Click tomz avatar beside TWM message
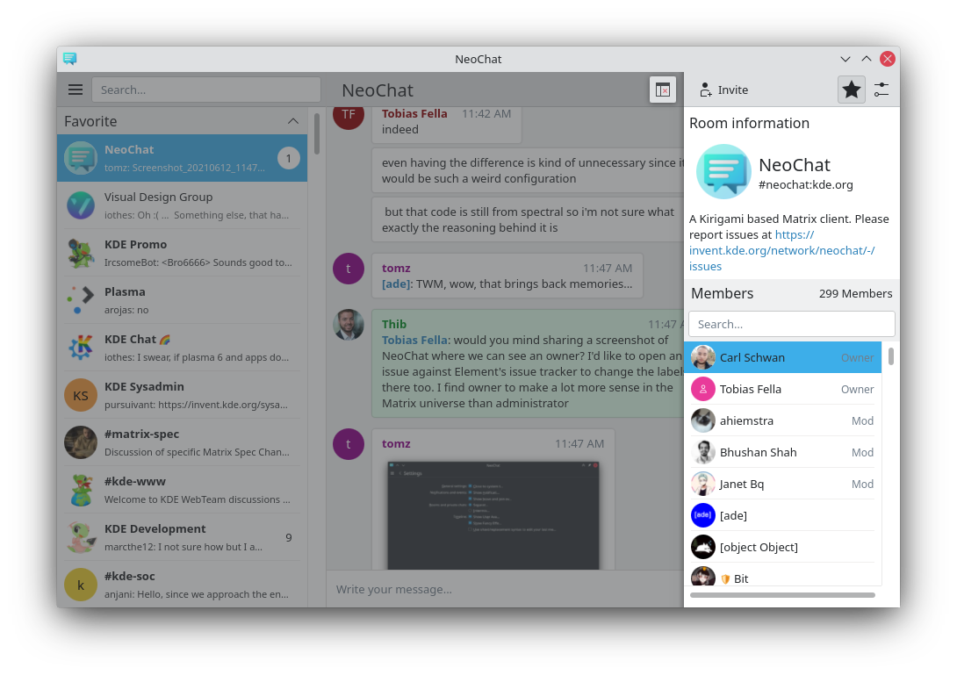Screen dimensions: 957x675 pos(349,269)
